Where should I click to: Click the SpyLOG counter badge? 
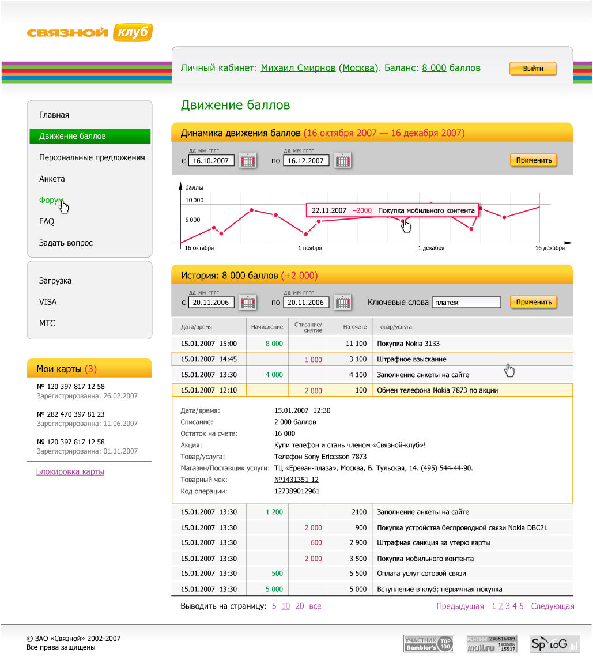tap(554, 643)
